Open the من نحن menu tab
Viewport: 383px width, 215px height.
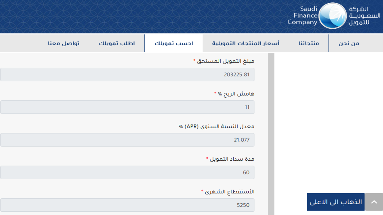(x=349, y=43)
